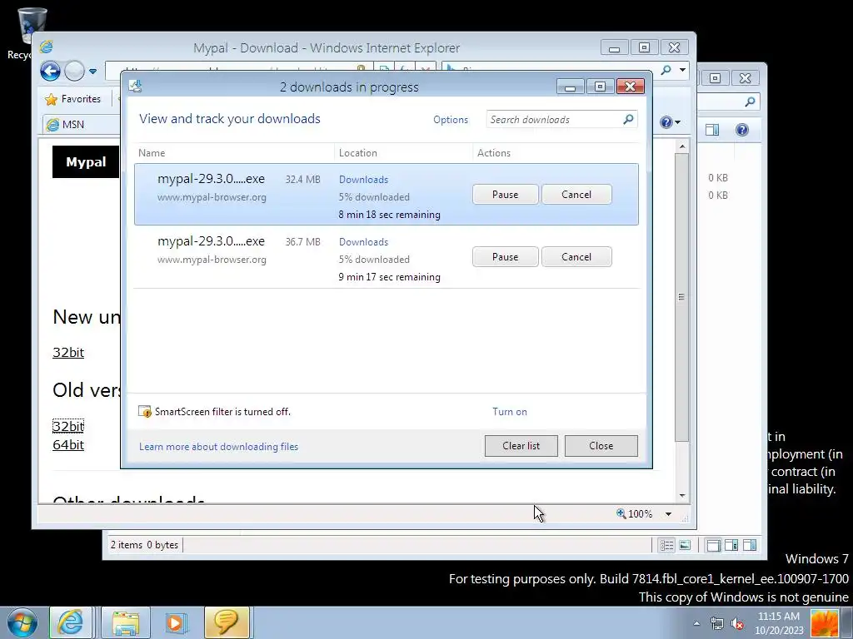
Task: Open Windows Explorer from taskbar
Action: click(x=126, y=622)
